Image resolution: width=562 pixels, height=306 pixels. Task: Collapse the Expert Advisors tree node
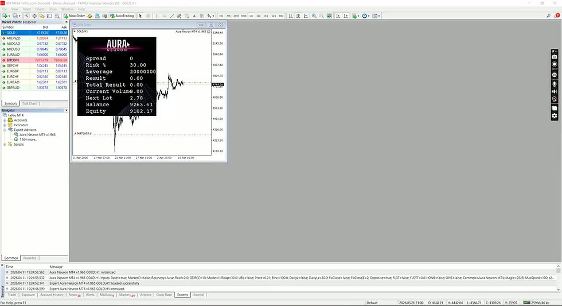pyautogui.click(x=5, y=130)
